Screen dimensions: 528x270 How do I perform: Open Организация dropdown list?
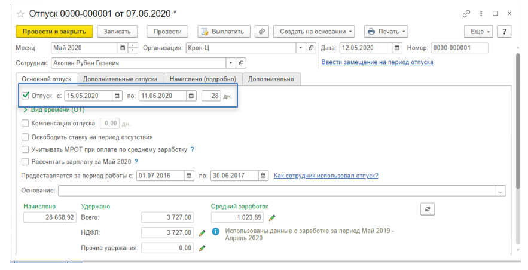(x=301, y=48)
